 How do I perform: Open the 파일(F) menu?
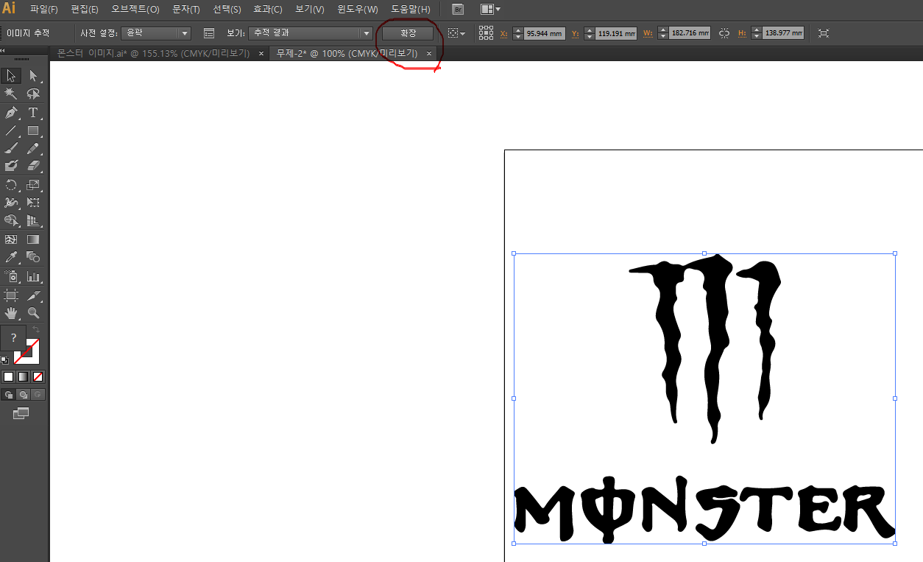(44, 10)
